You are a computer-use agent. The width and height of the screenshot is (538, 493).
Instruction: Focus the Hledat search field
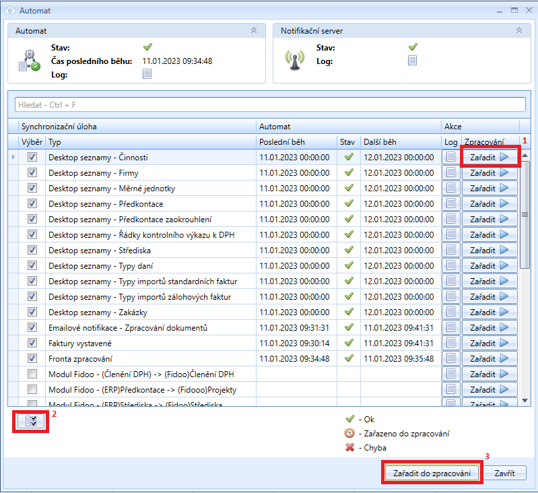(269, 104)
